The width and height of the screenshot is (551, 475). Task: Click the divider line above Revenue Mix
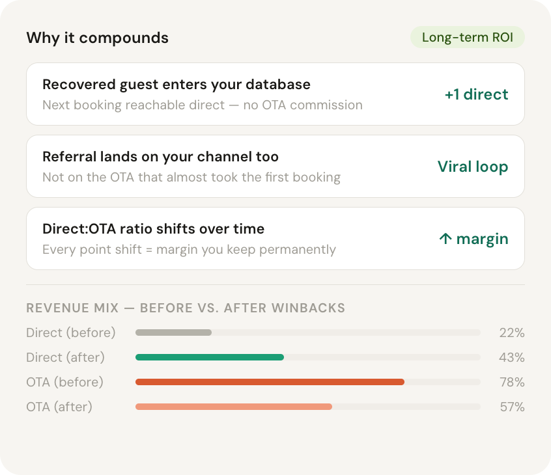tap(275, 284)
